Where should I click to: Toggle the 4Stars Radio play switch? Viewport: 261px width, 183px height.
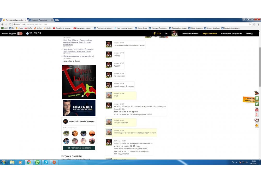click(x=20, y=33)
